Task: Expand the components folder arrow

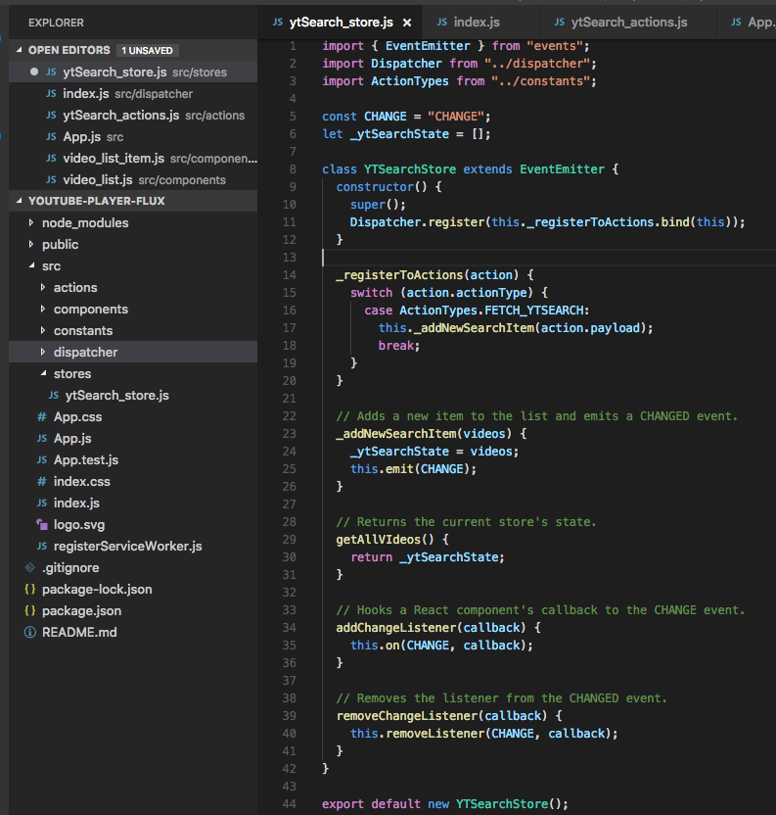Action: tap(43, 309)
